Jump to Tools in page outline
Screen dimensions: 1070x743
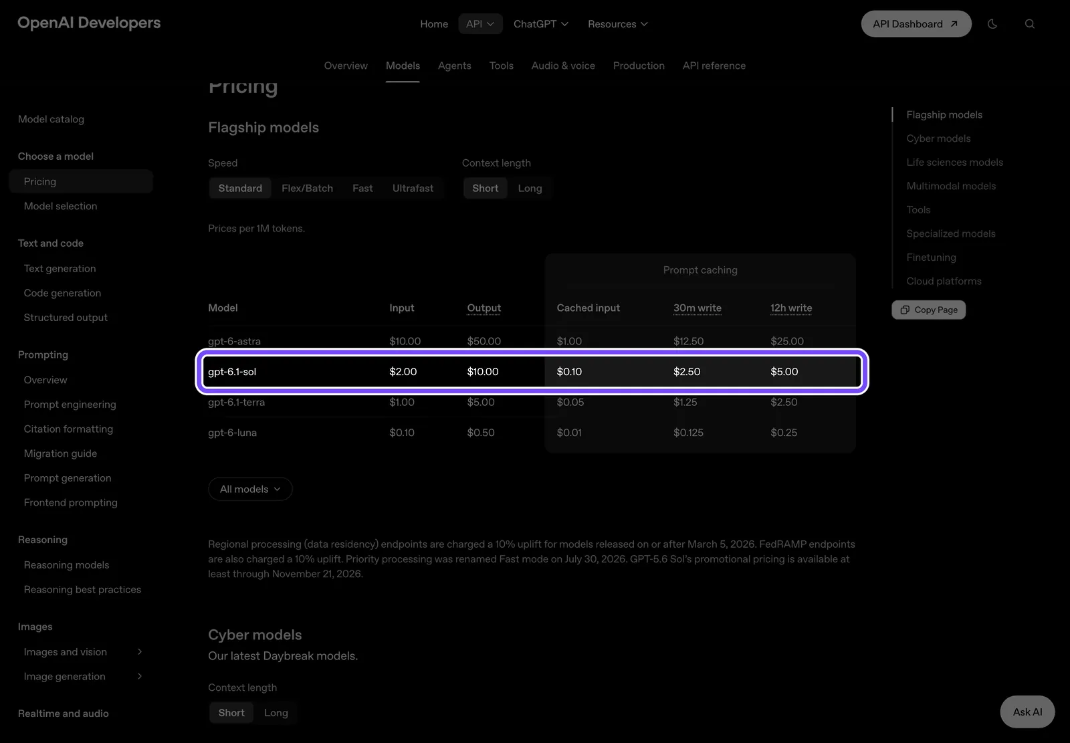point(918,210)
